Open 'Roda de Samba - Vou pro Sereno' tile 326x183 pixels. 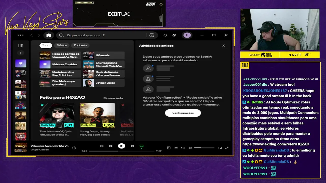coord(104,74)
